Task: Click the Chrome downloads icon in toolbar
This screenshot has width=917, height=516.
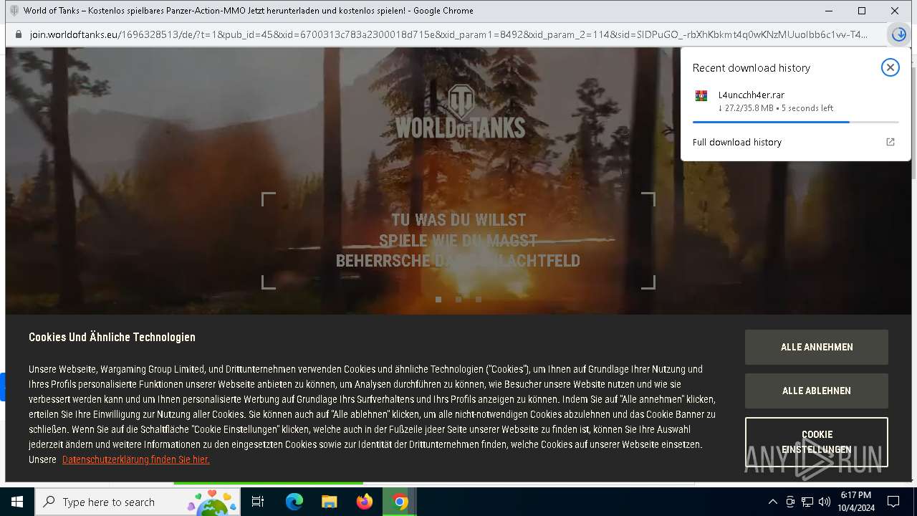Action: [898, 34]
